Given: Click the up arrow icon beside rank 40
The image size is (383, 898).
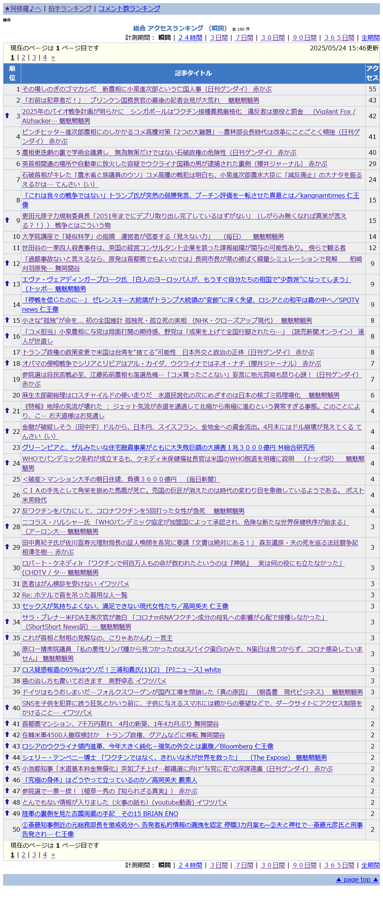Looking at the screenshot, I should coord(7,707).
